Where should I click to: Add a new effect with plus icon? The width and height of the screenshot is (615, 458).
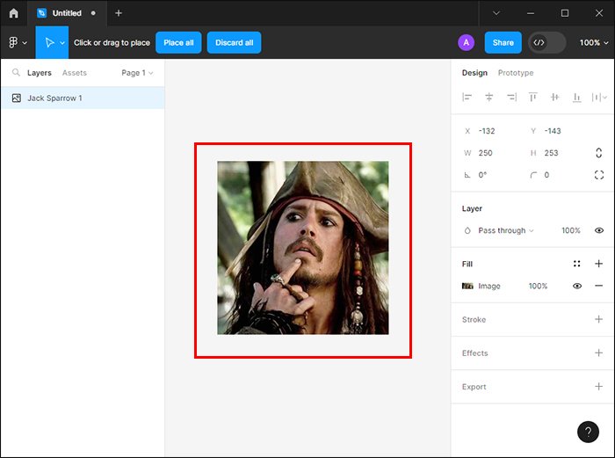pos(598,353)
